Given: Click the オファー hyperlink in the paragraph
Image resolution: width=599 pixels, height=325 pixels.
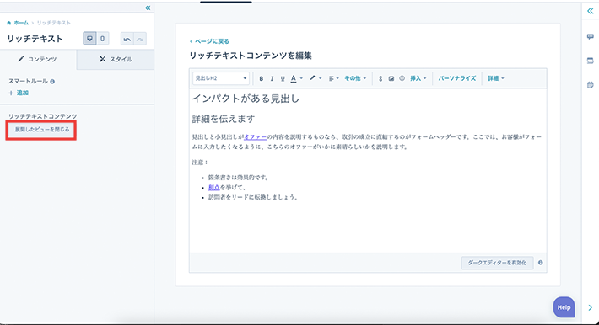Looking at the screenshot, I should [255, 136].
